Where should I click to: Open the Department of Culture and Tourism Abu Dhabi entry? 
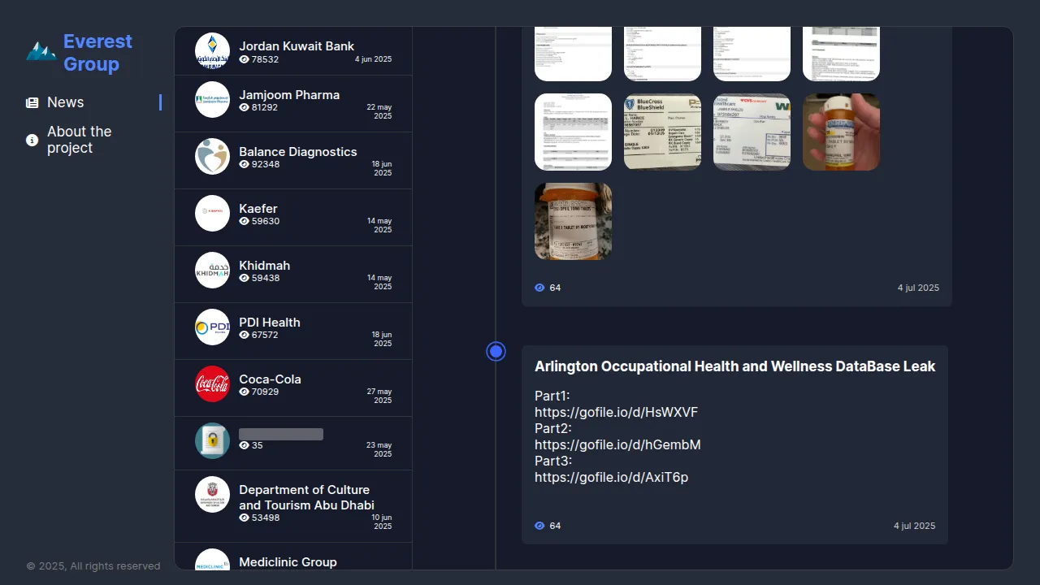(305, 497)
